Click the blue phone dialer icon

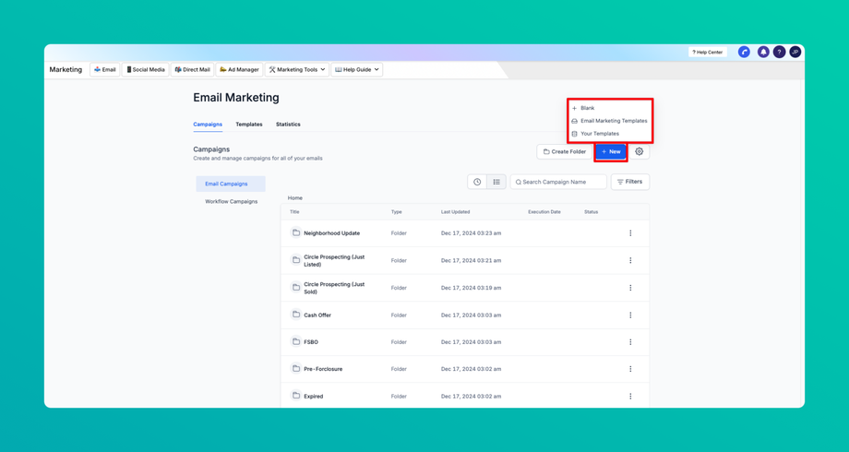(x=744, y=52)
